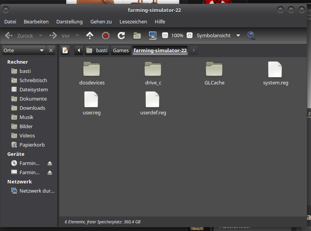The width and height of the screenshot is (311, 231).
Task: Go up to the parent folder
Action: tap(90, 36)
